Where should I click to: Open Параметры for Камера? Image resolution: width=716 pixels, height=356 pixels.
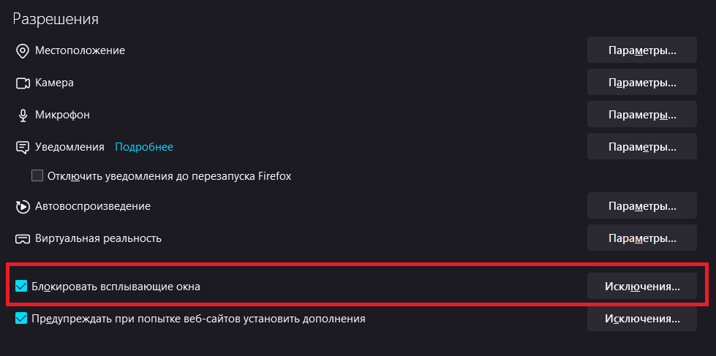(x=641, y=83)
